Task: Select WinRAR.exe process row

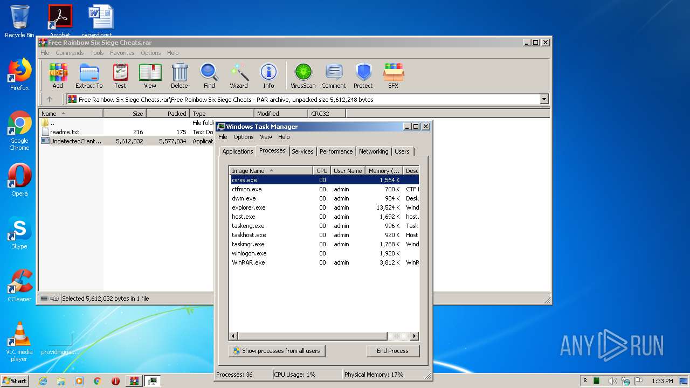Action: click(325, 262)
